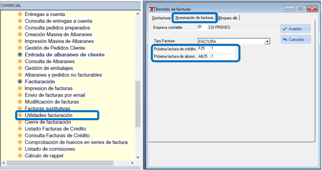322x170 pixels.
Task: Edit the próxima factura de abono number
Action: coord(223,57)
